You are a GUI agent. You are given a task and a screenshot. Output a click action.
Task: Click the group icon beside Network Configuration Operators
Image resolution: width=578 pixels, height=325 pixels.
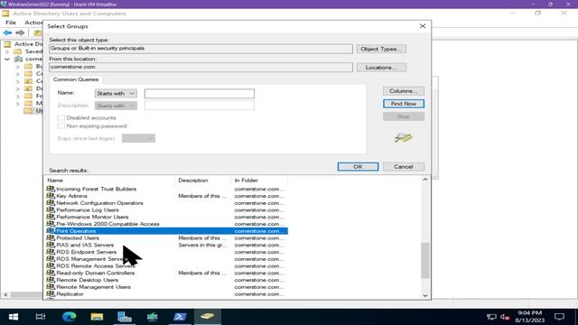tap(51, 202)
